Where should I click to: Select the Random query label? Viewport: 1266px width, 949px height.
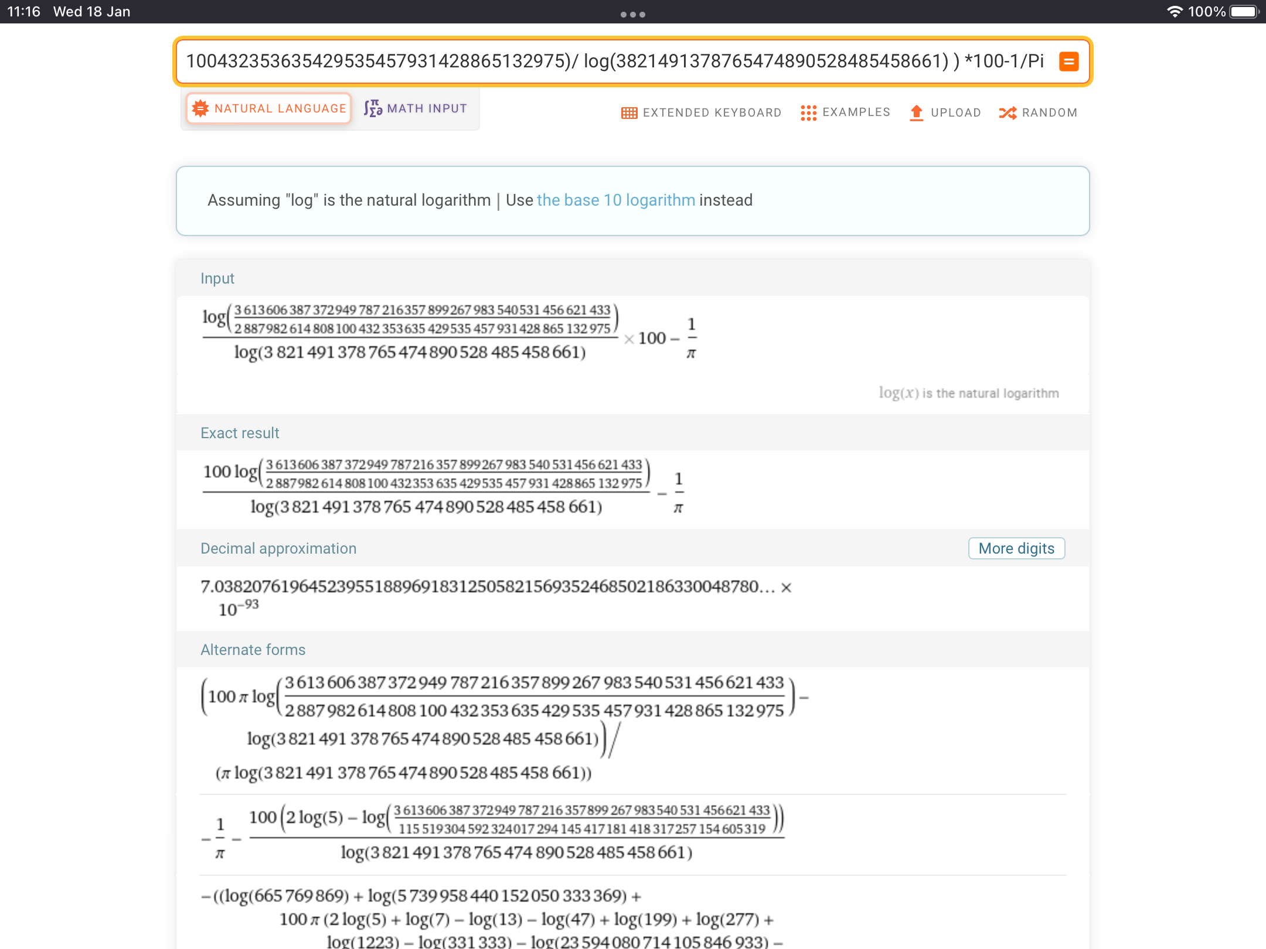1049,112
